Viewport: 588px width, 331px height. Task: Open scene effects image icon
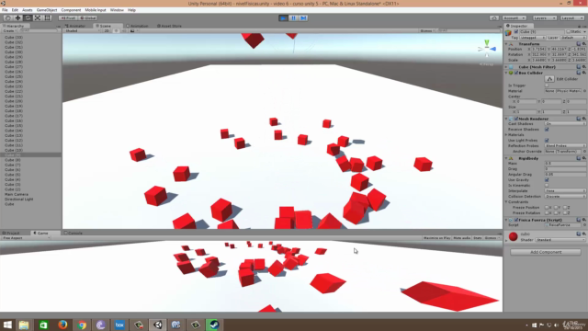pyautogui.click(x=132, y=30)
